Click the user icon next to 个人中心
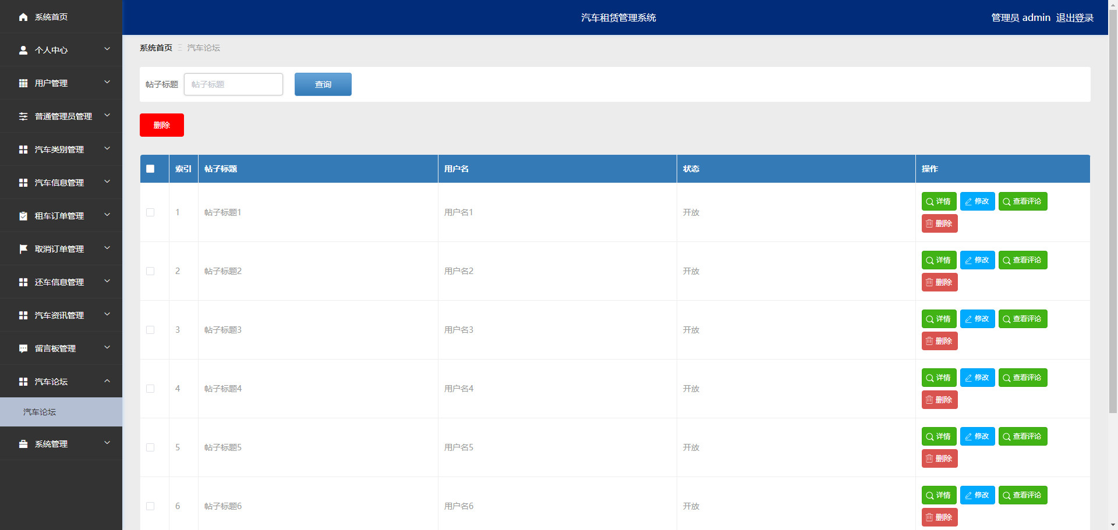 tap(23, 50)
